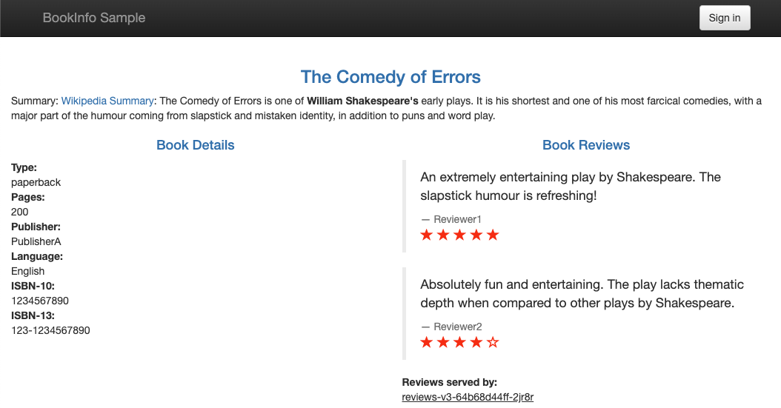Click Reviewer1's second red star
The image size is (781, 408).
click(443, 235)
